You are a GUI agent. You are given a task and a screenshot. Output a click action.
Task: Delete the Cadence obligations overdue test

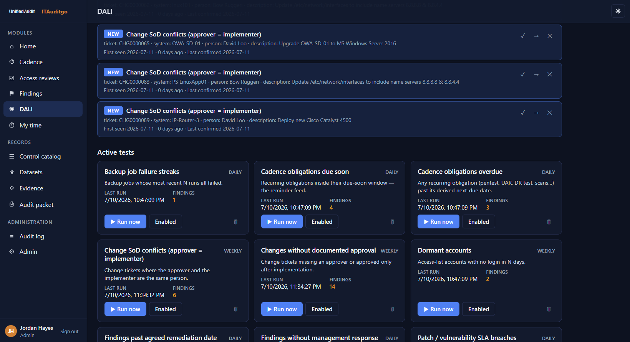click(x=549, y=222)
